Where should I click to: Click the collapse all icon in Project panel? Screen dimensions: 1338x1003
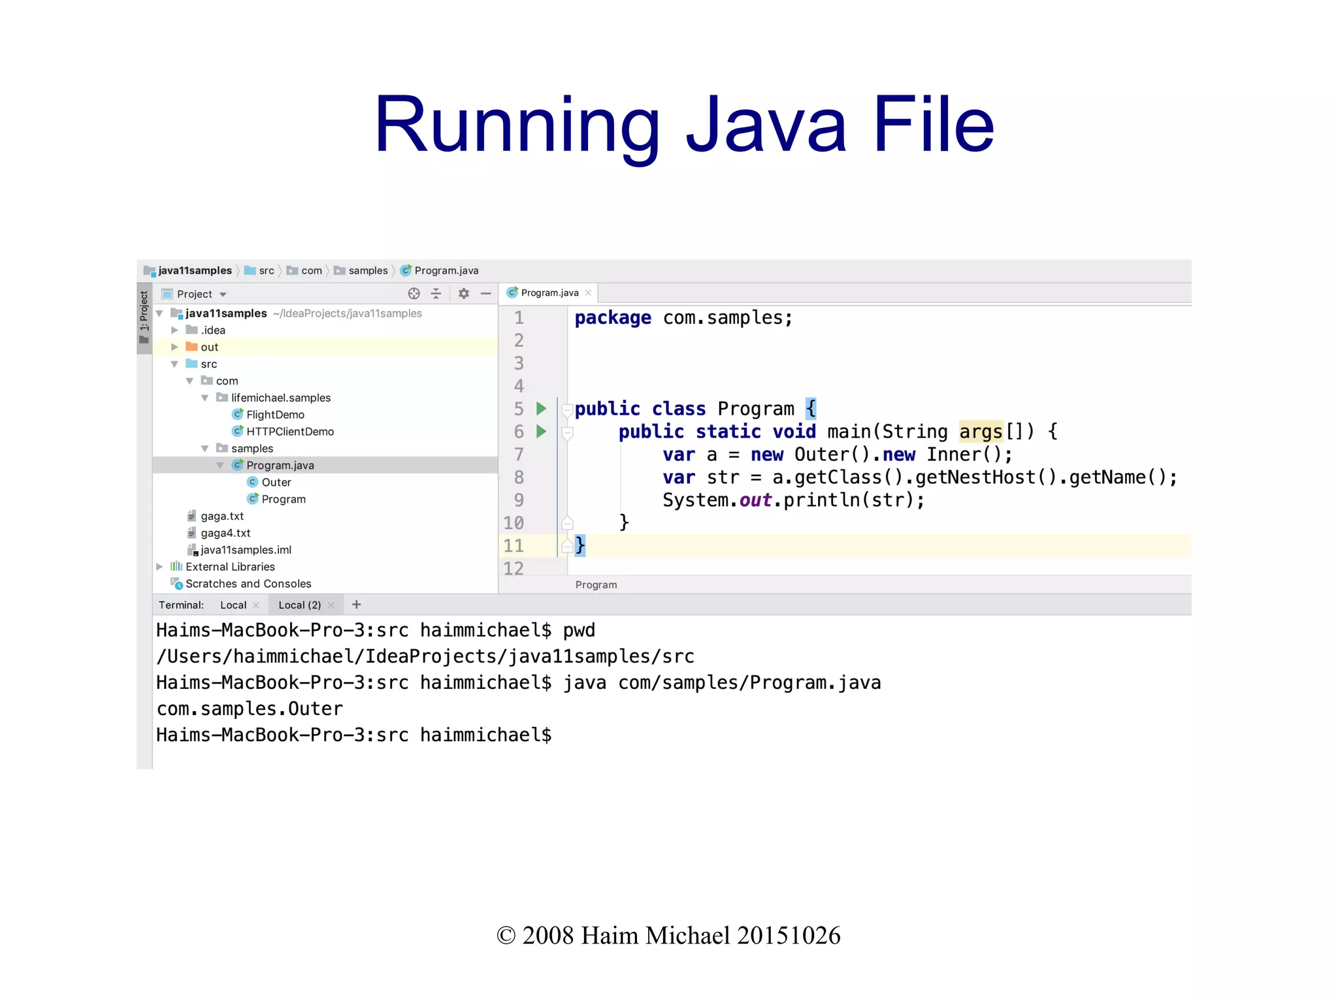tap(436, 294)
